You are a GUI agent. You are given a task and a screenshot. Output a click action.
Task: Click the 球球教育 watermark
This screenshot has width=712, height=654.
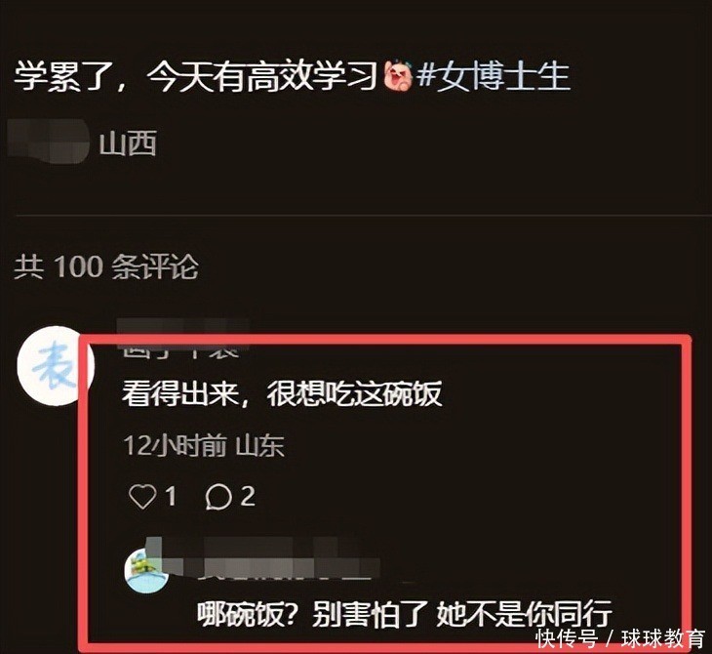(x=662, y=638)
